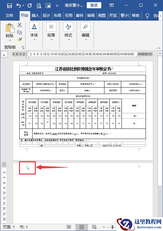Viewport: 163px width, 231px height.
Task: Click the zoom out minus button
Action: (x=104, y=227)
